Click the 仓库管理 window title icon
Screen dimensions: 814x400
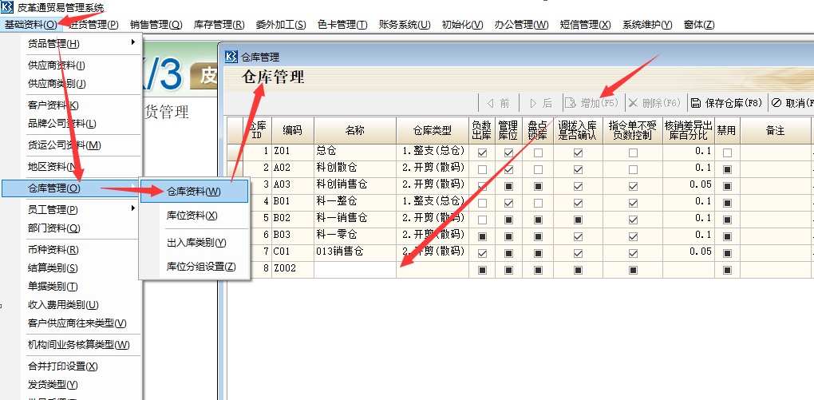click(231, 57)
